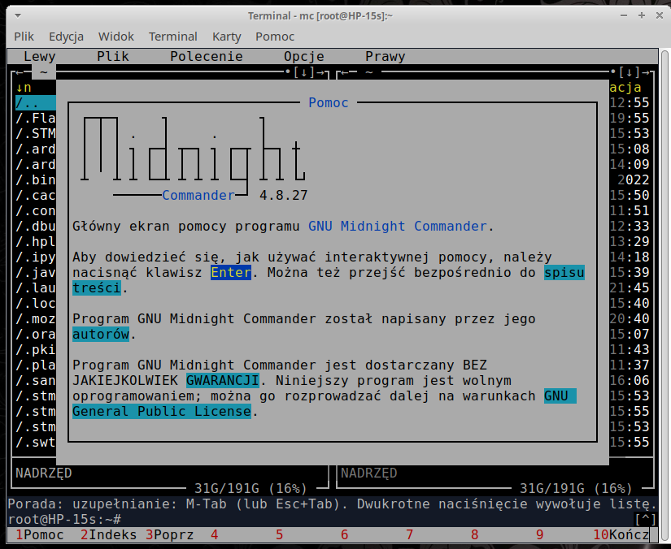
Task: Click the 3Poprz function key button
Action: pyautogui.click(x=170, y=534)
